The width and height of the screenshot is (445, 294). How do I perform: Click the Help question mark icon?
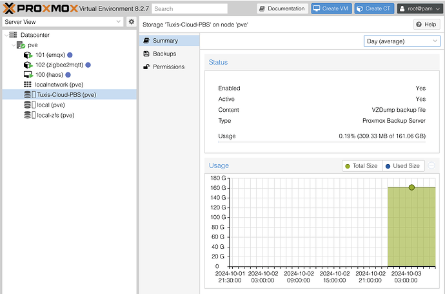coord(419,25)
